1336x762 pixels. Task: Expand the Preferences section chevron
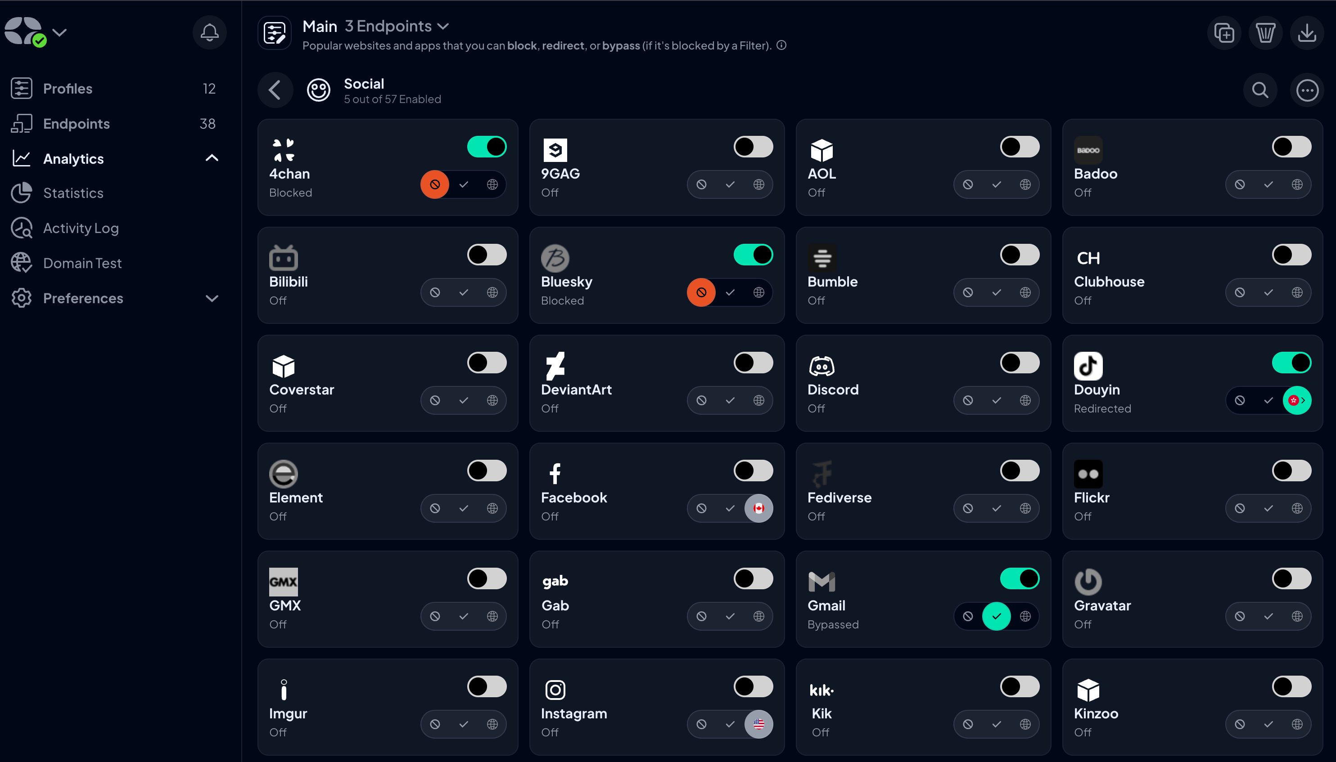coord(212,298)
